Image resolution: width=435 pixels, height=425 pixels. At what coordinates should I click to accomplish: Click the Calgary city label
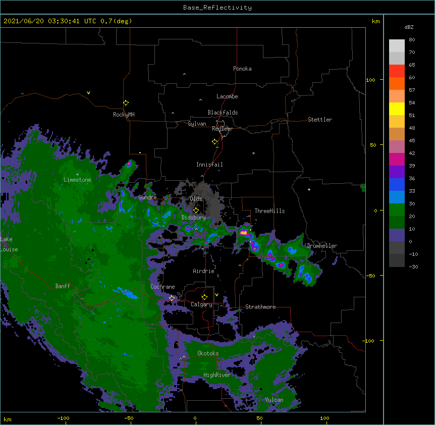[202, 304]
